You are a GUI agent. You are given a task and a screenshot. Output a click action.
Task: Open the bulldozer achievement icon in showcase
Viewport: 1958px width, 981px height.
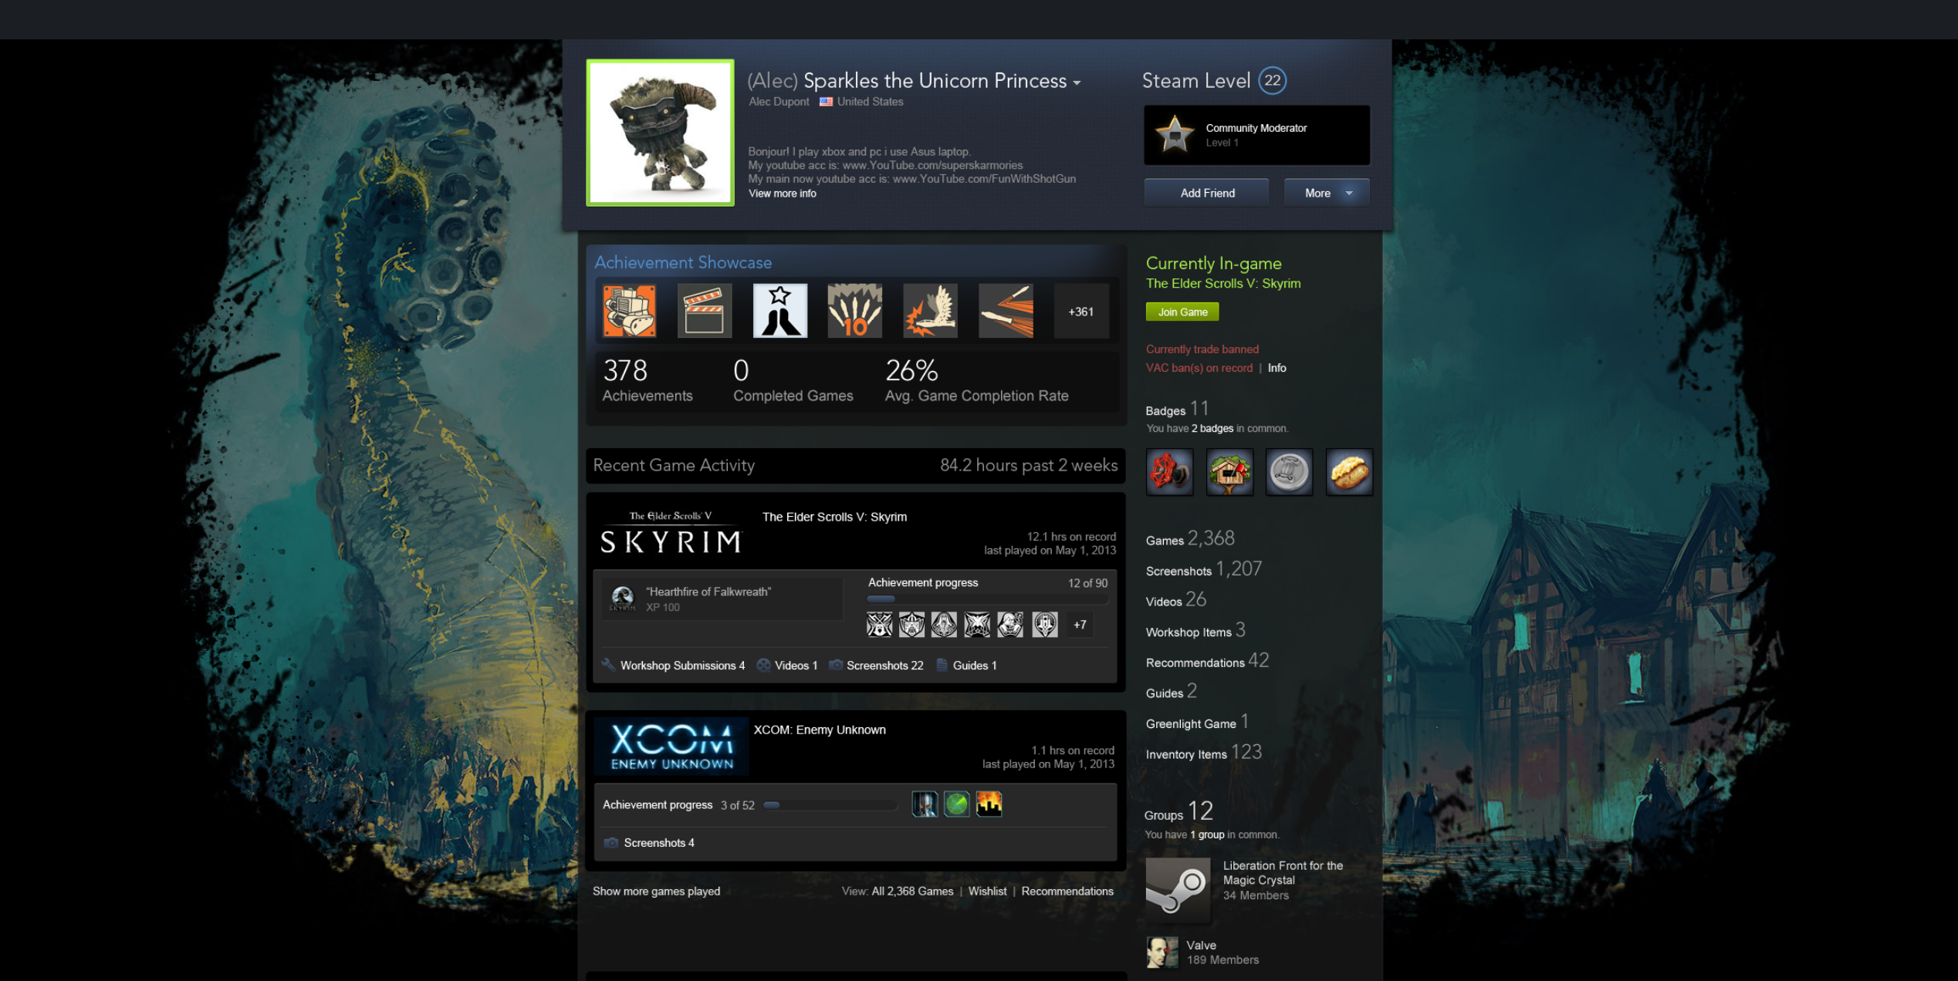pyautogui.click(x=629, y=311)
